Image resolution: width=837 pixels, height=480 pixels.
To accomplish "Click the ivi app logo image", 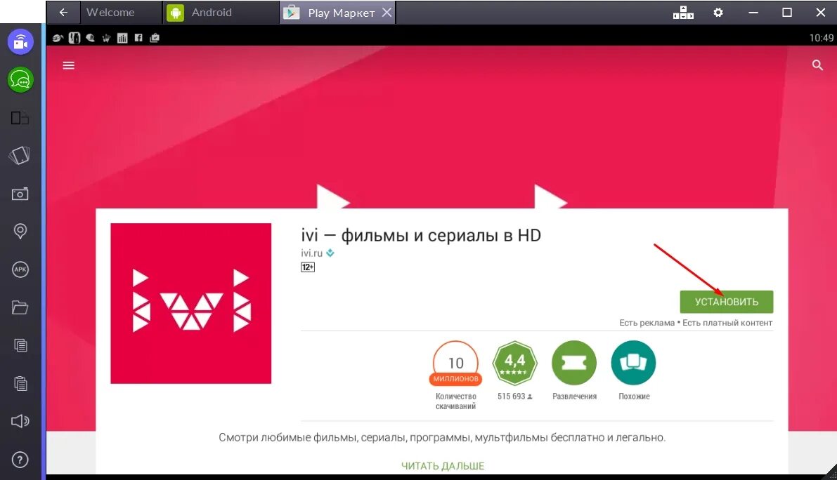I will [191, 303].
